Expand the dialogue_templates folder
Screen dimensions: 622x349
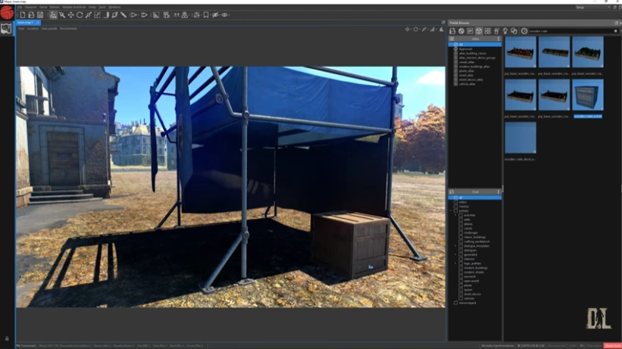pos(455,246)
